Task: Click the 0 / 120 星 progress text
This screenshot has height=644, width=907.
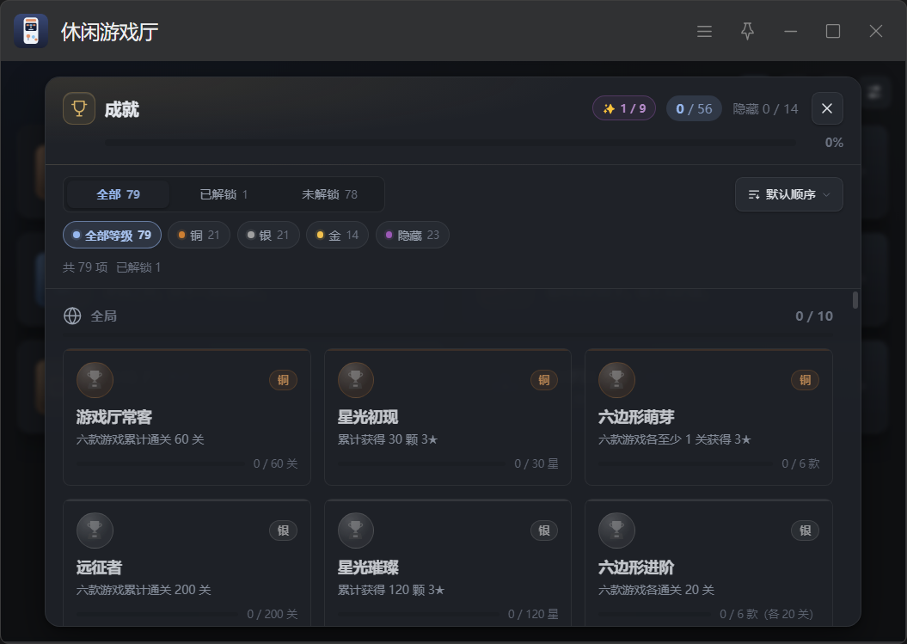Action: click(533, 614)
